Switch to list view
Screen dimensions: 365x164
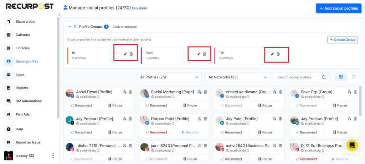(x=354, y=77)
